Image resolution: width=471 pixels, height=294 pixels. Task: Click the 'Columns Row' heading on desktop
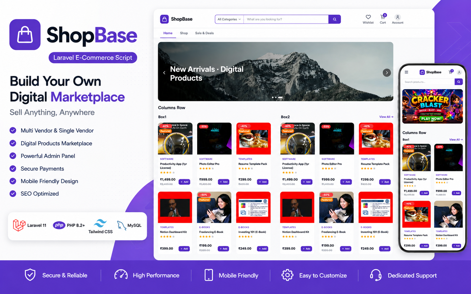172,108
